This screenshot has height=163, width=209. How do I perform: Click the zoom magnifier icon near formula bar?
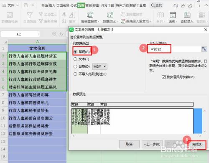54,34
